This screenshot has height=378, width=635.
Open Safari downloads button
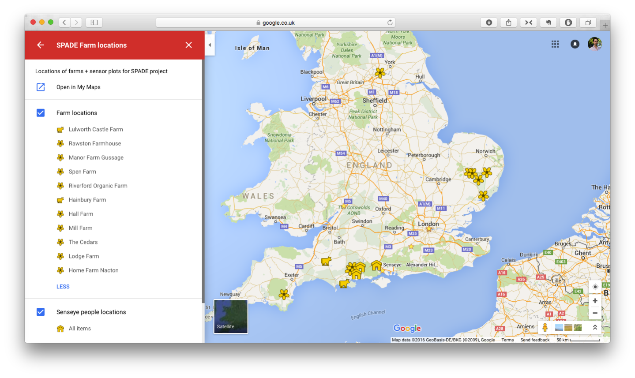click(x=489, y=22)
